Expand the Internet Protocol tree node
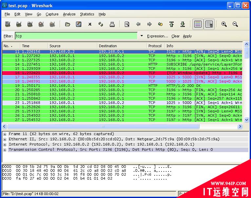251x198 pixels. coord(5,145)
